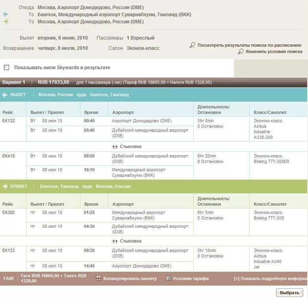This screenshot has width=308, height=299.
Task: Open Условия тарифа link
Action: 190,278
